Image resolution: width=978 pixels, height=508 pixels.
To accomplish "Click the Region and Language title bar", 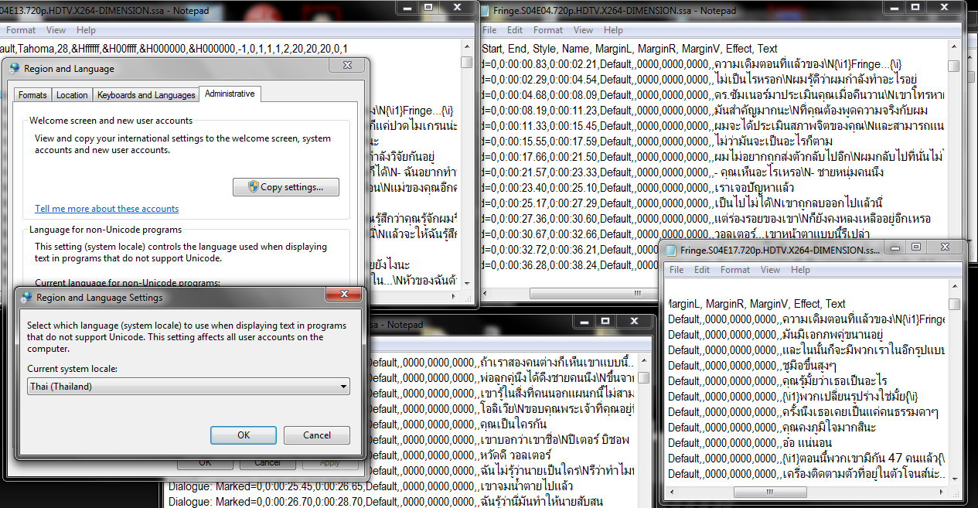I will coord(186,68).
